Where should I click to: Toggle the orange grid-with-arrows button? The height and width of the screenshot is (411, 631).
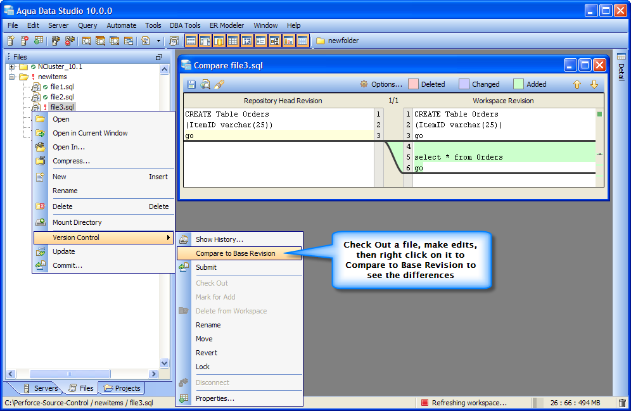(246, 41)
